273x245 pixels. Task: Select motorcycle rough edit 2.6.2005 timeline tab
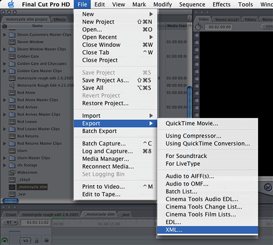50,214
